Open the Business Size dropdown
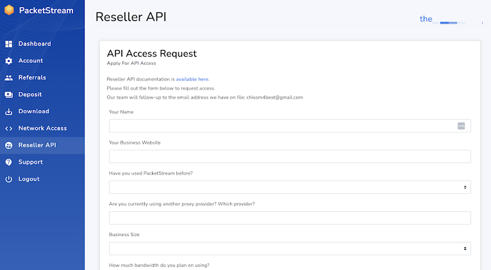 tap(290, 249)
